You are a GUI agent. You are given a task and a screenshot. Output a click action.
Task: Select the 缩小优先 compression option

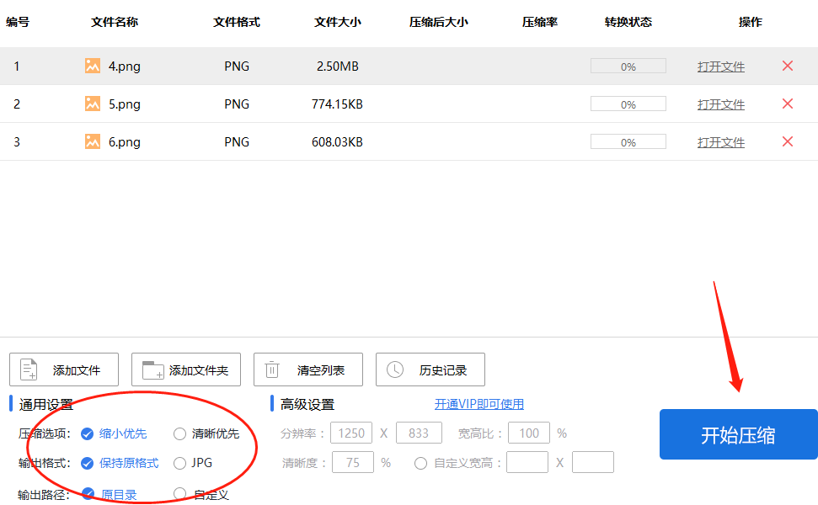pyautogui.click(x=88, y=433)
